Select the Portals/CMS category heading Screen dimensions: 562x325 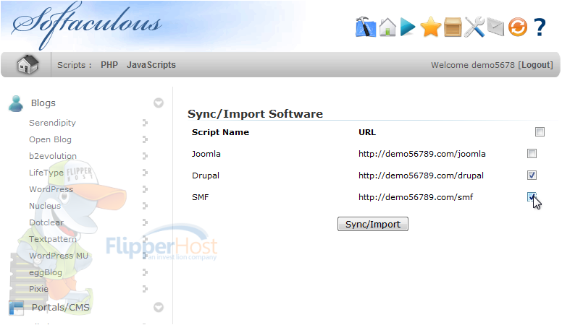coord(61,308)
